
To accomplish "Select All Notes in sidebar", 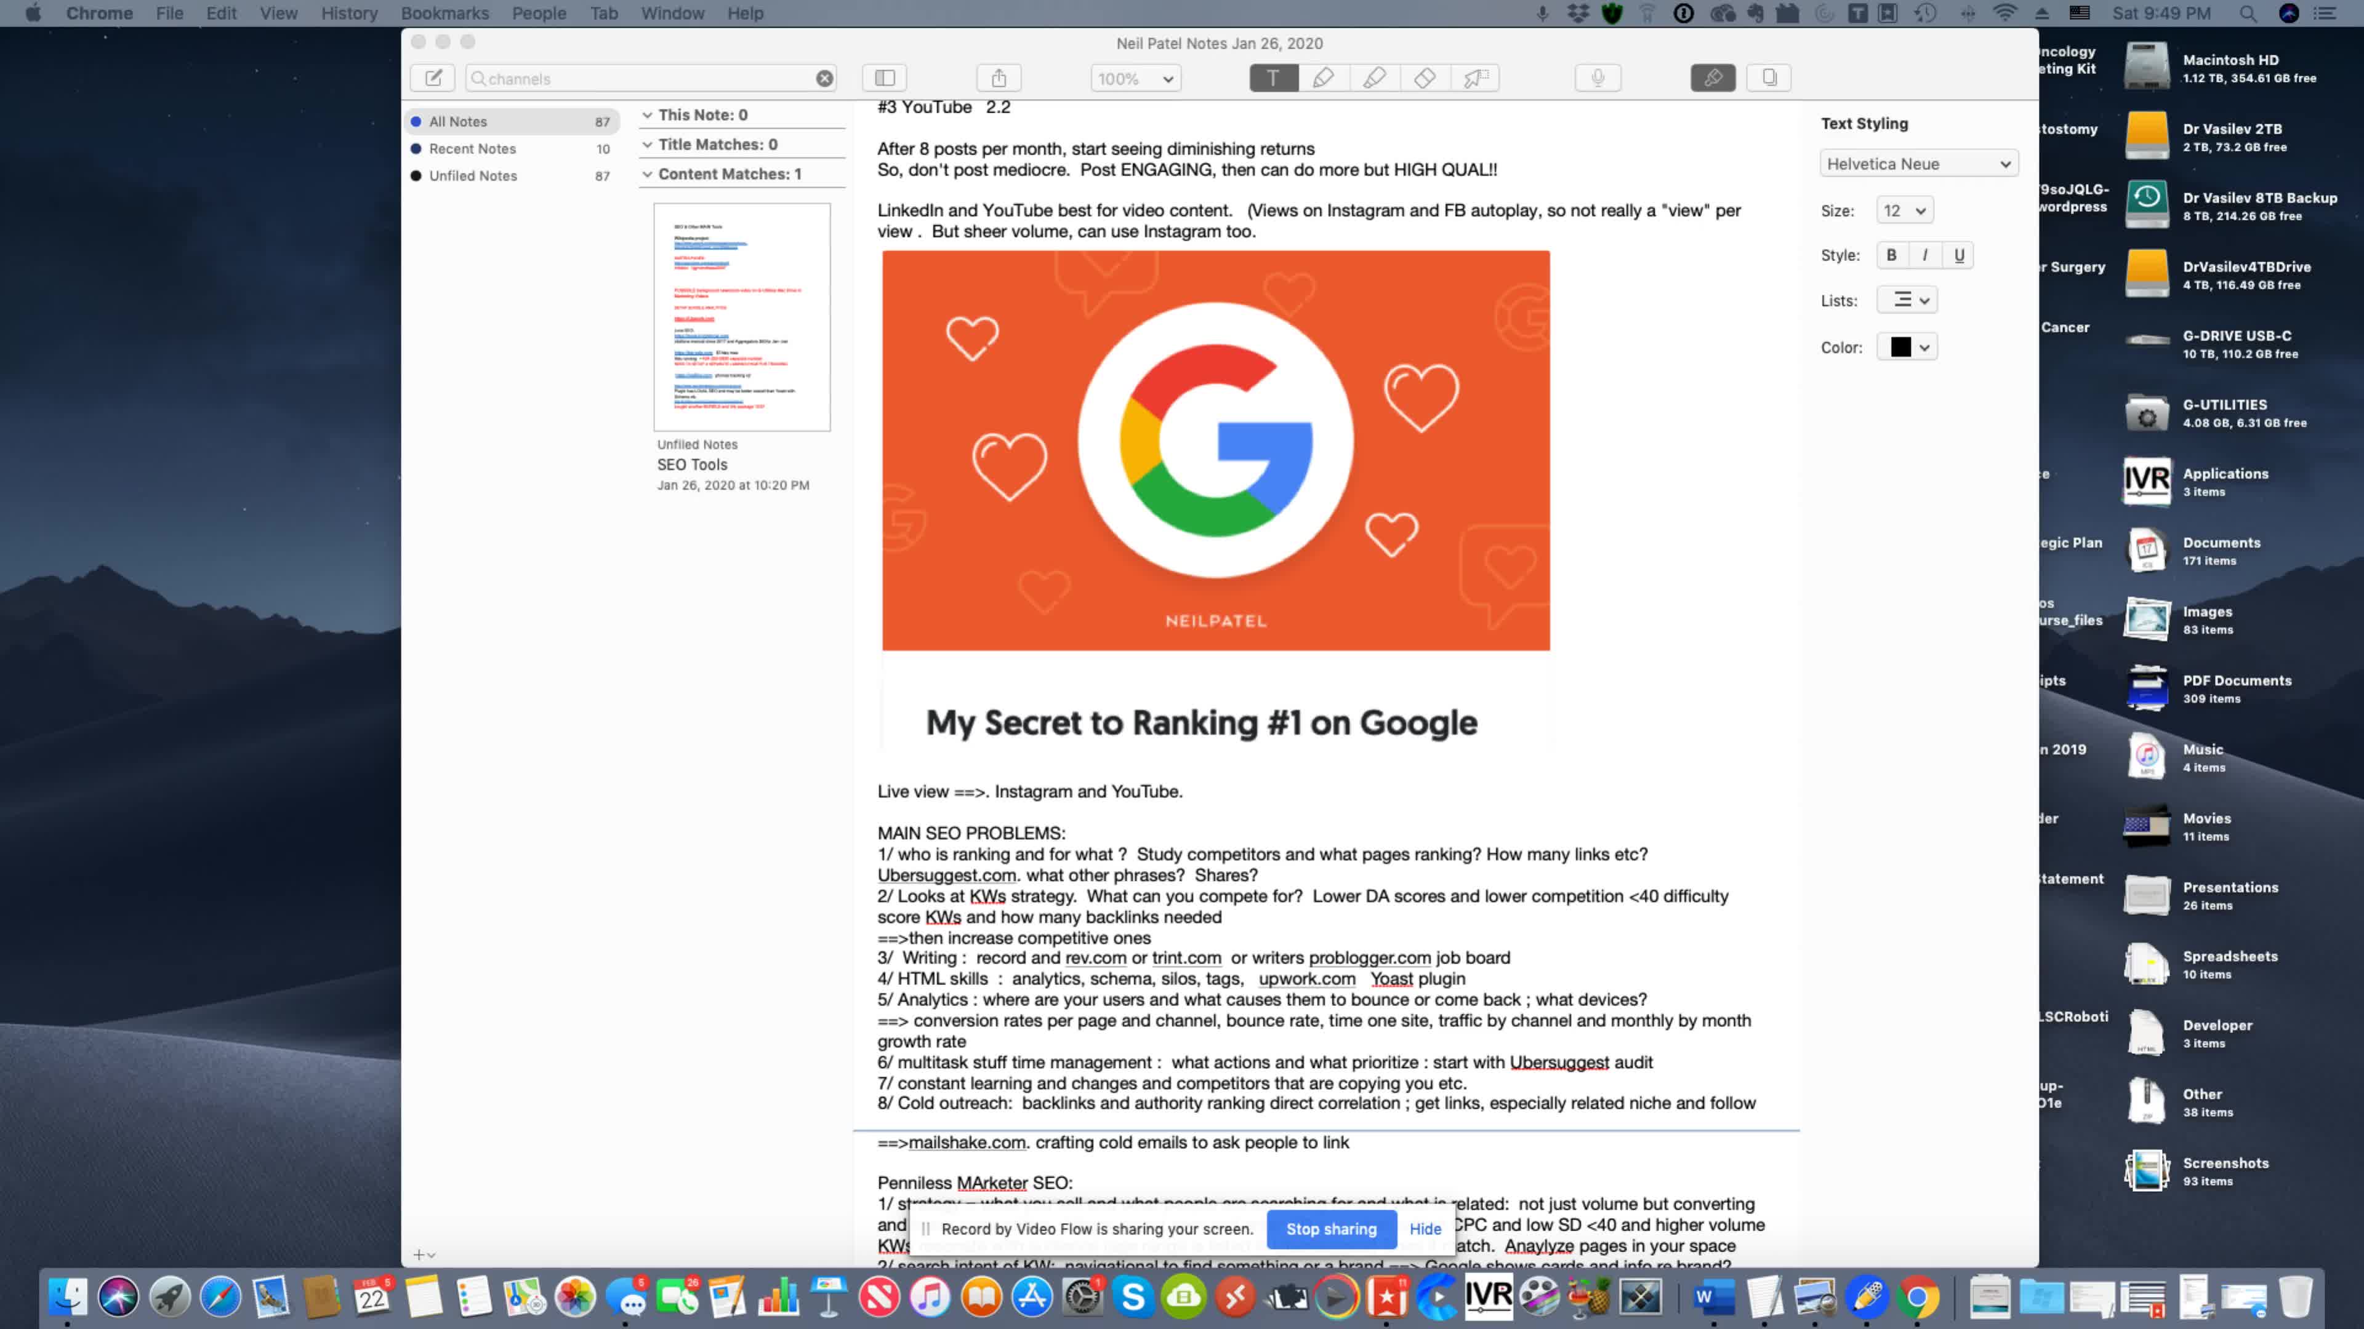I will 512,121.
